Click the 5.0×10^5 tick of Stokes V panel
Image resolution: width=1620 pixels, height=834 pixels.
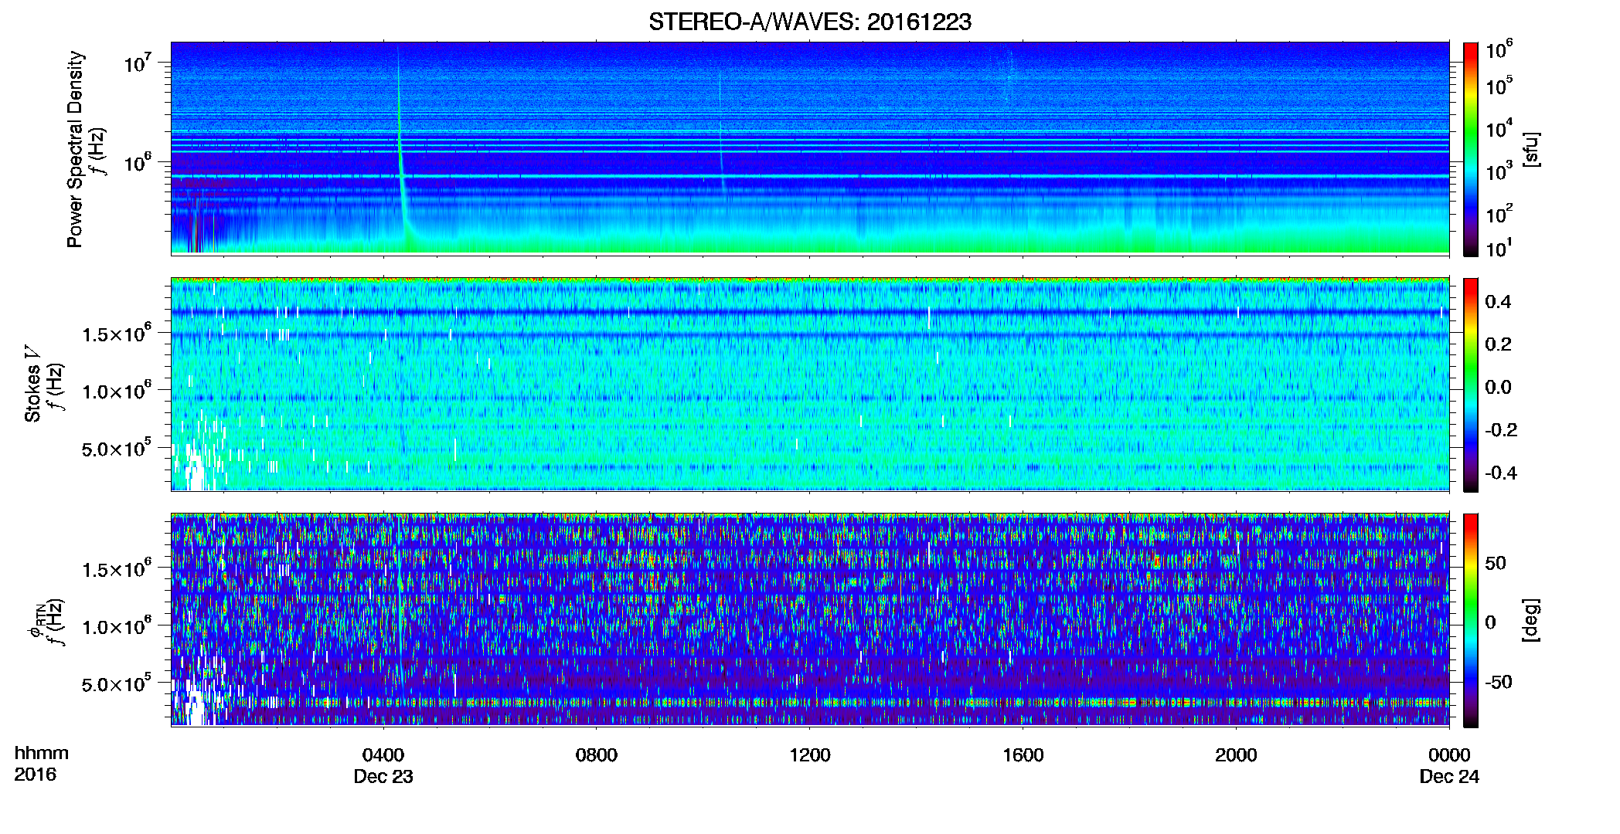[117, 447]
